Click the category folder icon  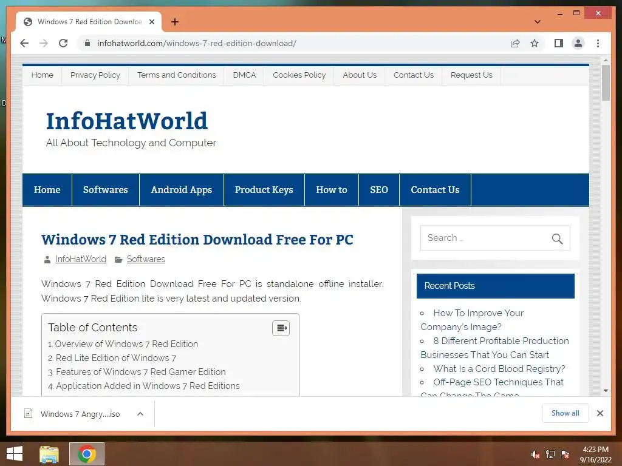[x=118, y=260]
